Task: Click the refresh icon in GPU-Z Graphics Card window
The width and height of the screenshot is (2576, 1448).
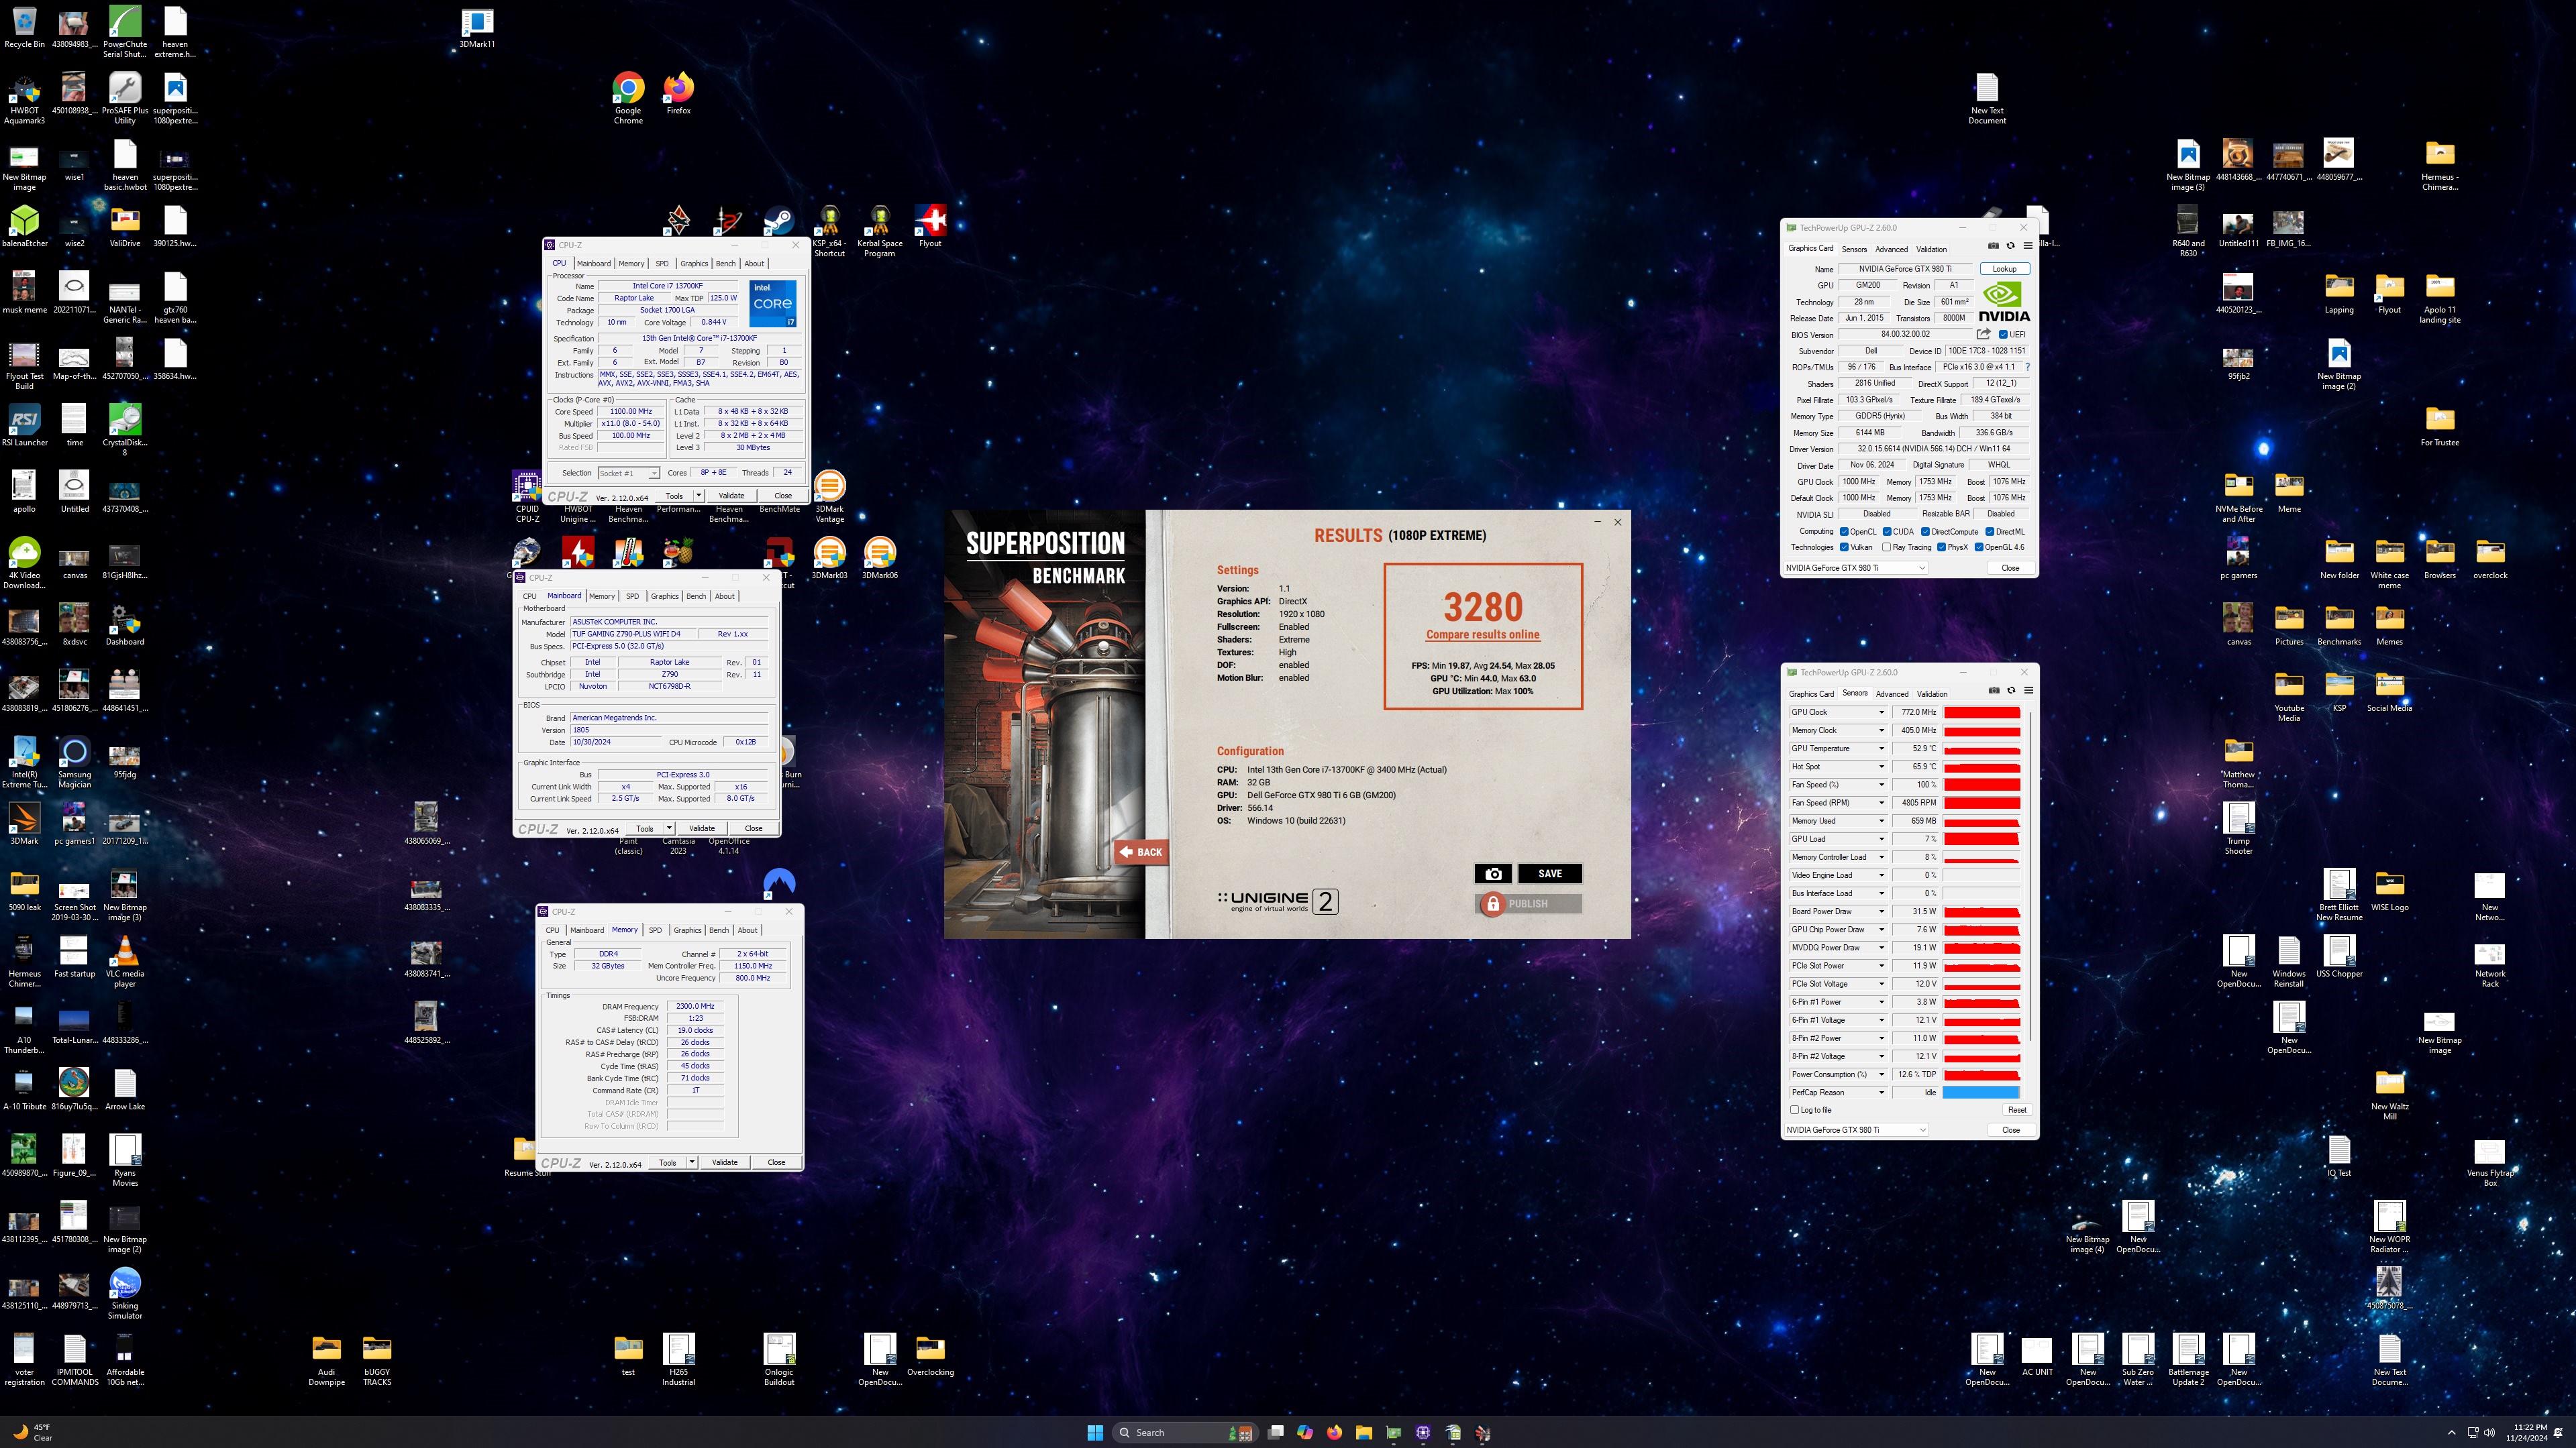Action: (x=2010, y=246)
